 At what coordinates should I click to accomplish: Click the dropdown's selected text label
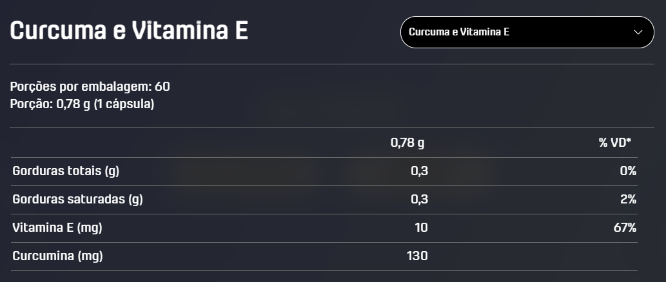(459, 32)
